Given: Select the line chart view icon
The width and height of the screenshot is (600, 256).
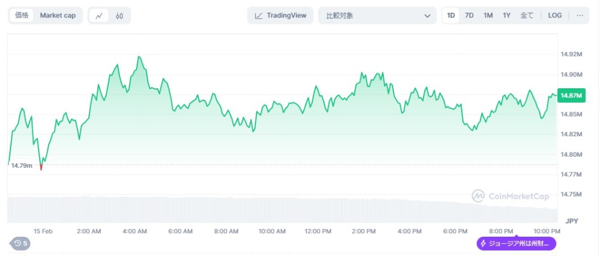Looking at the screenshot, I should [100, 16].
